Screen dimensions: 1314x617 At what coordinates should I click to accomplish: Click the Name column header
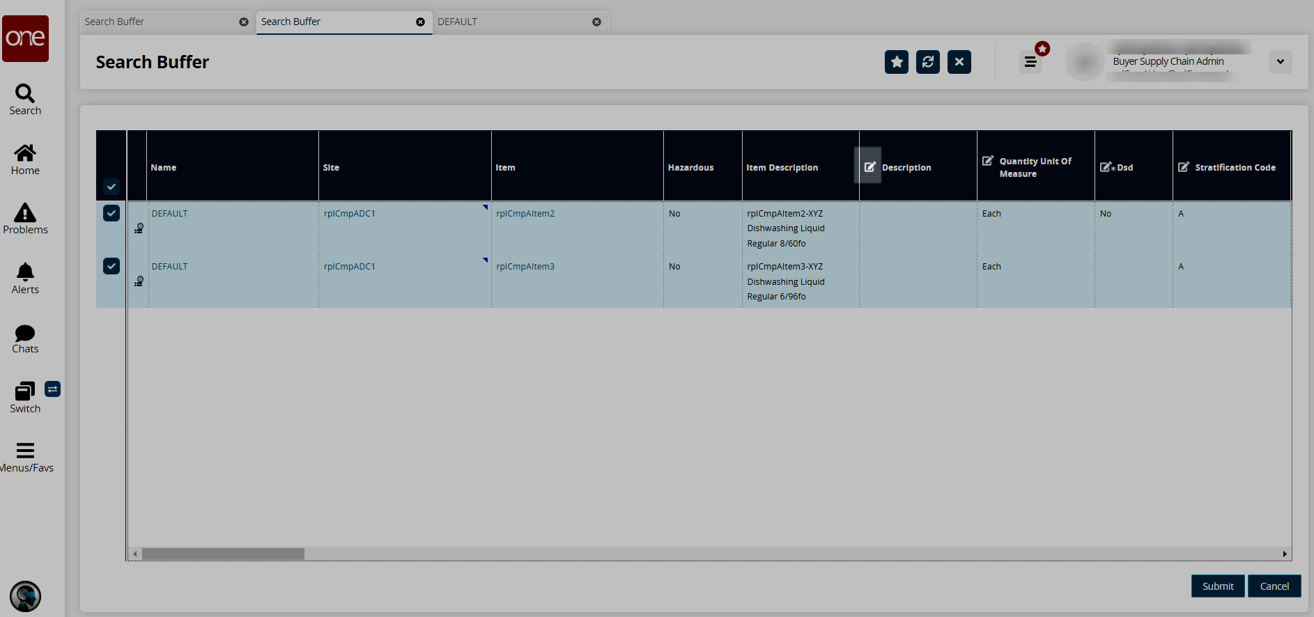pyautogui.click(x=233, y=167)
